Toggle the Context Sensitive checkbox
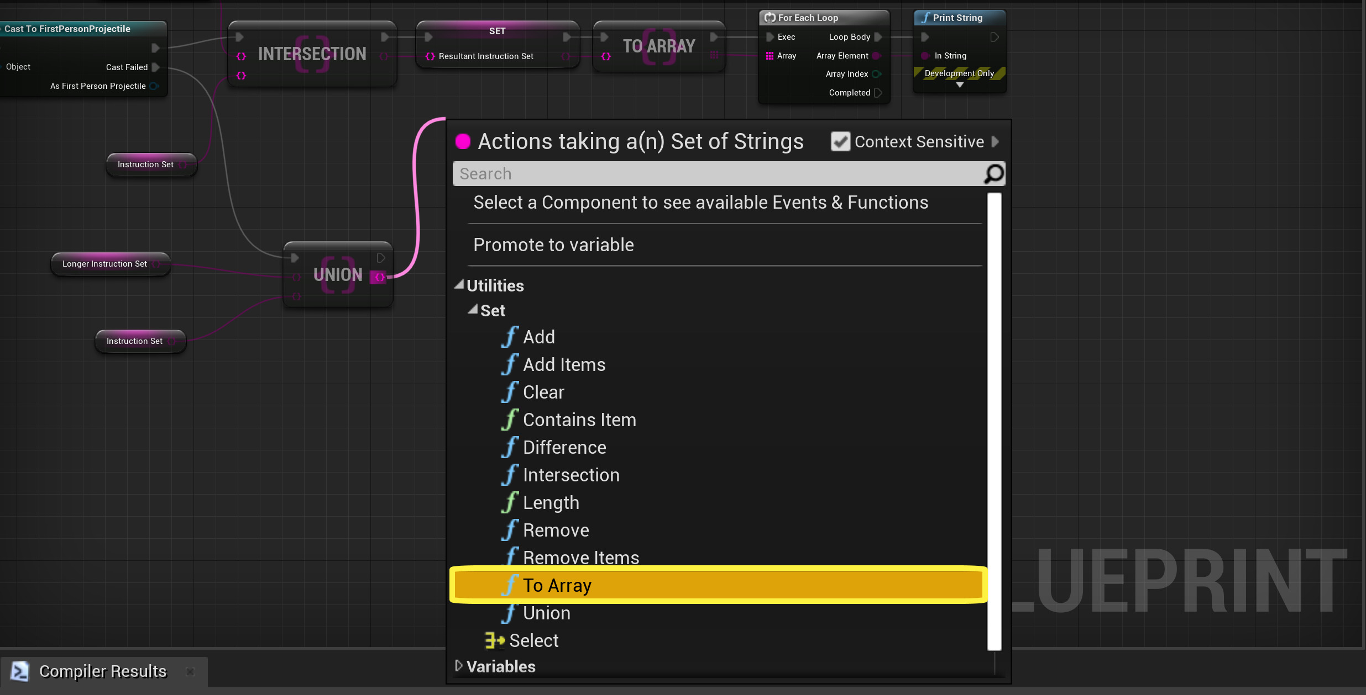 (x=840, y=141)
